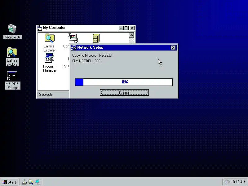Click the 8% copy progress bar
The image size is (248, 186).
point(124,82)
